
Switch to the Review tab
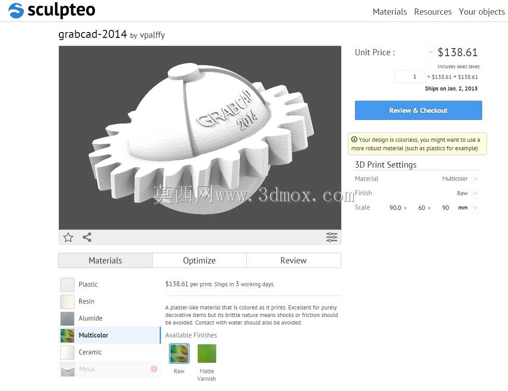click(293, 260)
